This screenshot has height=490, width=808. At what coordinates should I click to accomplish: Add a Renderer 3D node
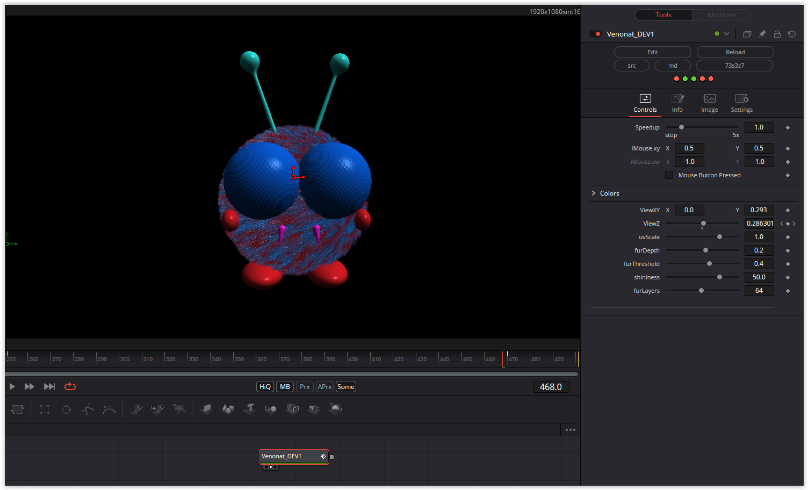coord(335,409)
